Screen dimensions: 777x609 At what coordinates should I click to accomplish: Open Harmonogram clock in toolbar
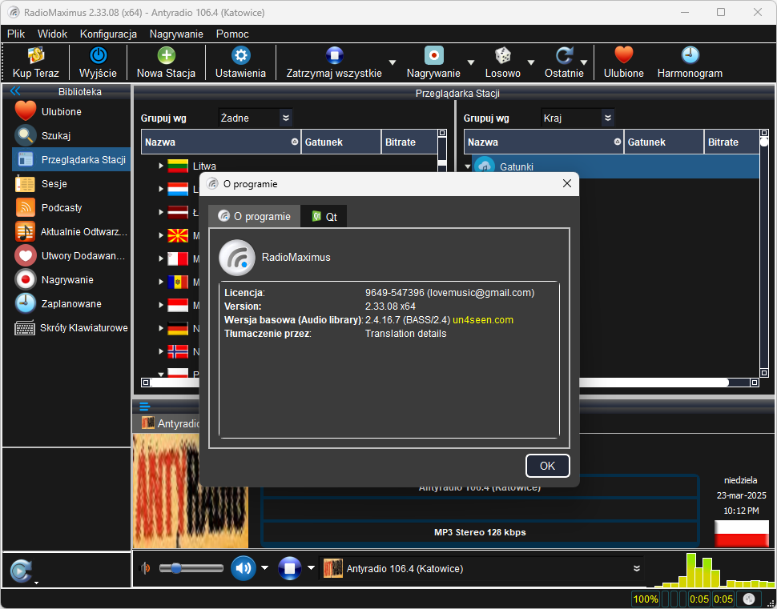click(x=690, y=55)
